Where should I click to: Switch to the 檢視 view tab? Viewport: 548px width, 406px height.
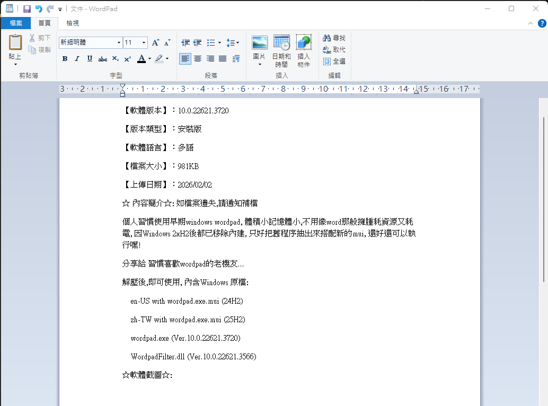click(x=73, y=23)
